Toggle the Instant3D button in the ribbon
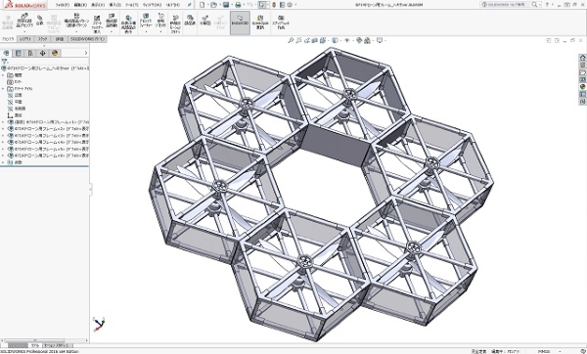The width and height of the screenshot is (587, 354). (x=240, y=22)
